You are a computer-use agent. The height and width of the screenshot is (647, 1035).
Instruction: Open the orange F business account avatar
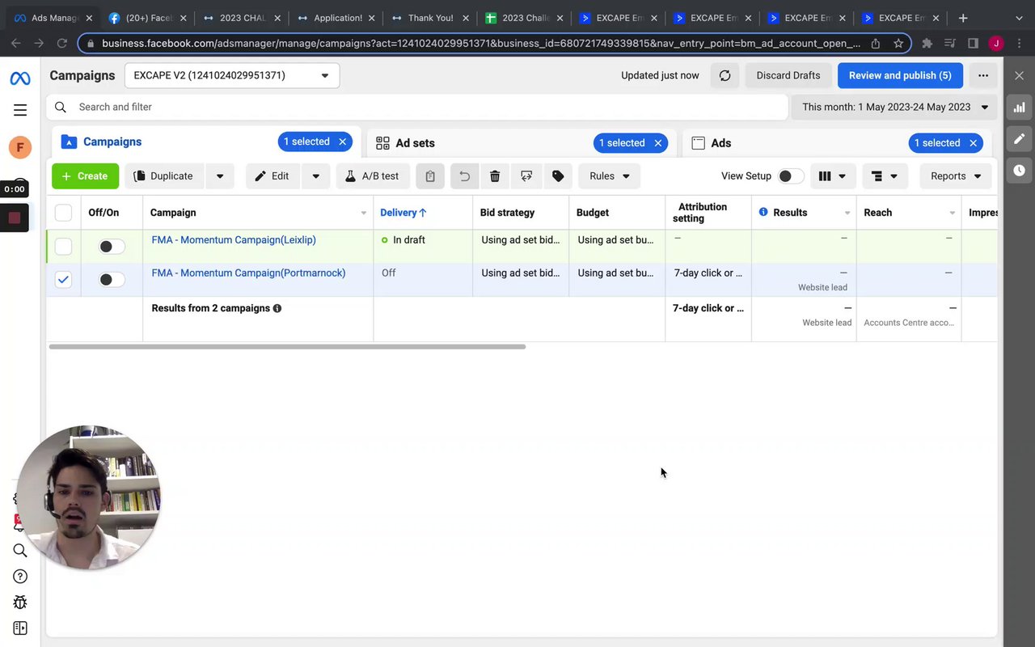coord(20,147)
